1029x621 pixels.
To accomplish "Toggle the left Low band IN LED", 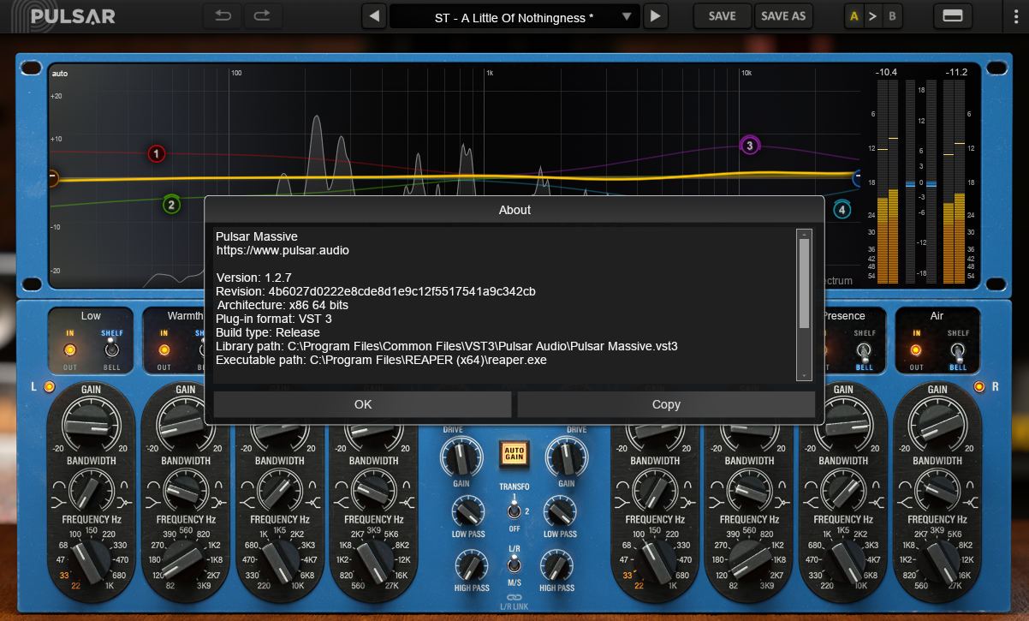I will 69,349.
